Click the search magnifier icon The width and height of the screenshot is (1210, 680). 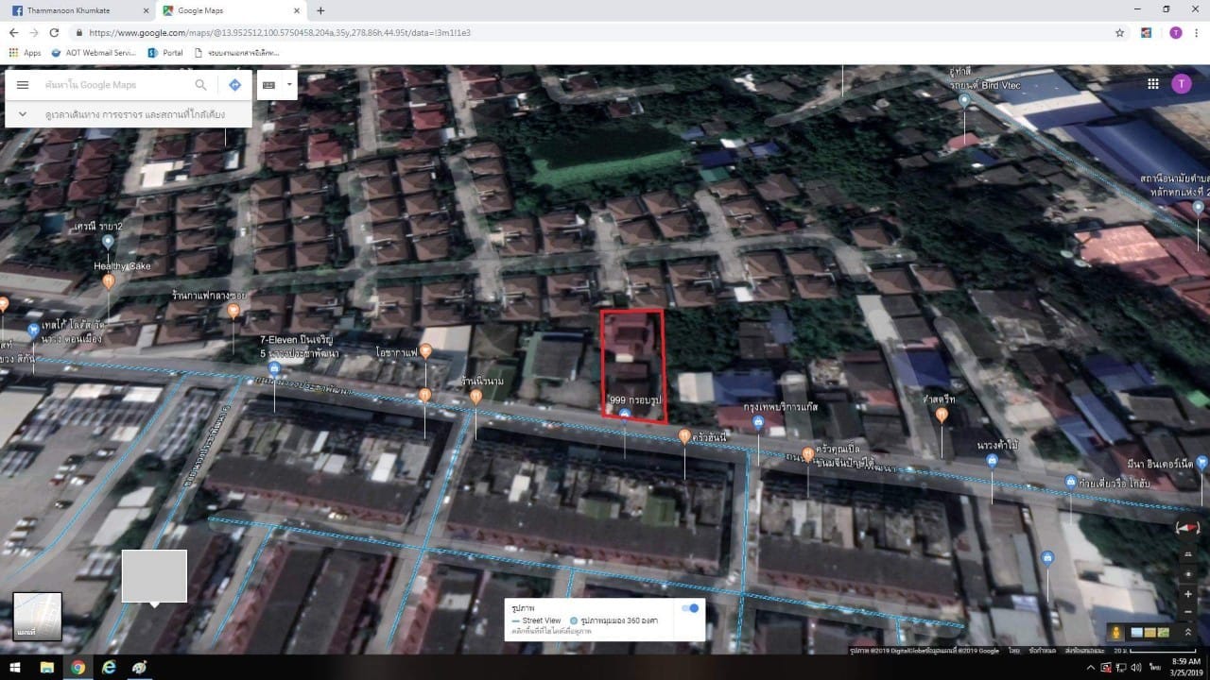pos(200,85)
